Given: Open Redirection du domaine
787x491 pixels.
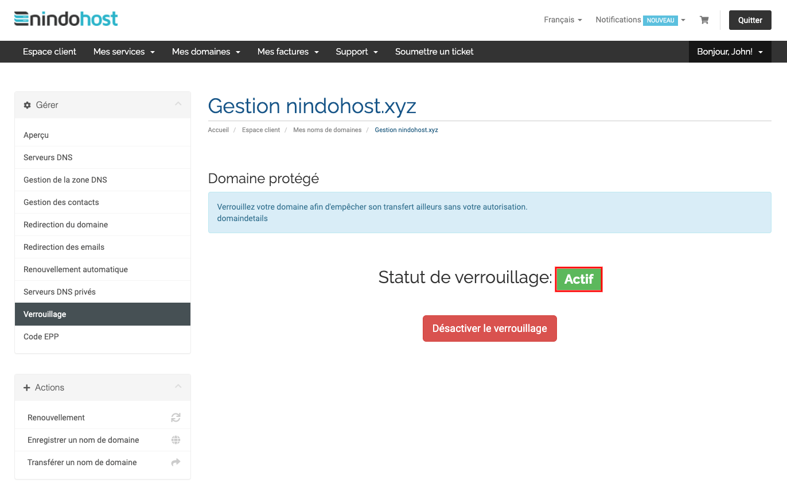Looking at the screenshot, I should point(103,225).
